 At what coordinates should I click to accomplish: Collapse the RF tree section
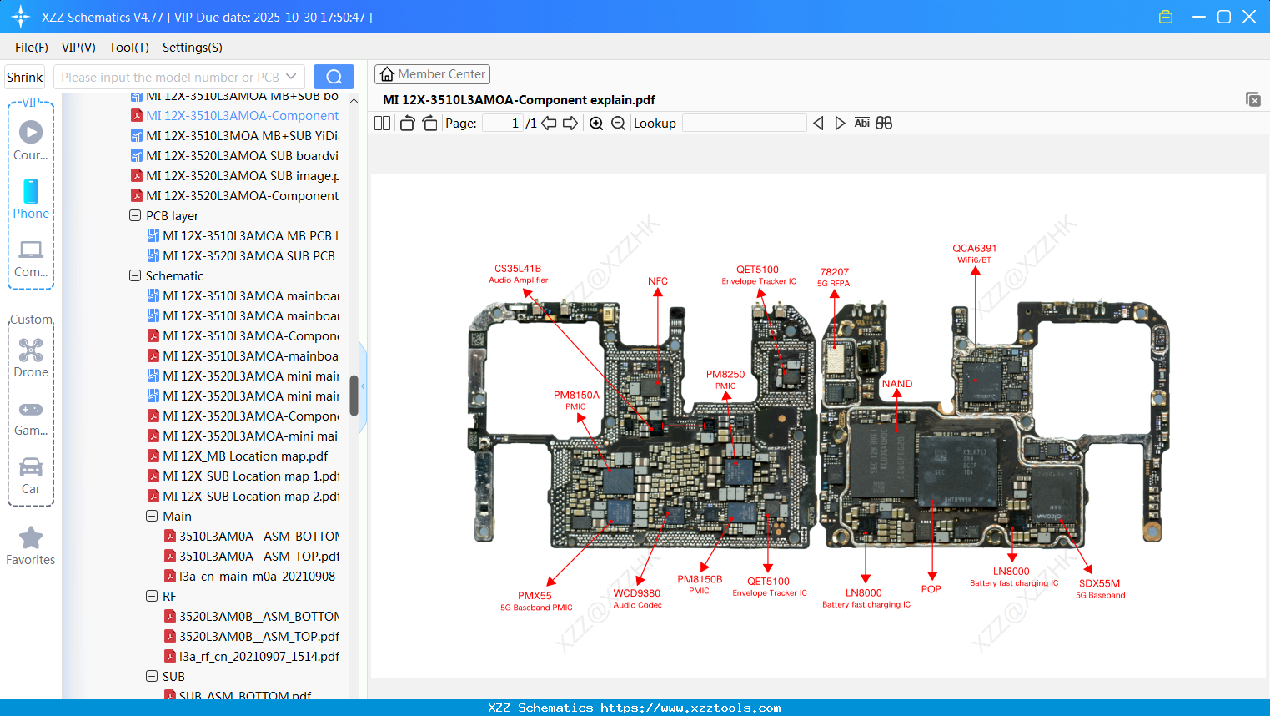tap(152, 596)
